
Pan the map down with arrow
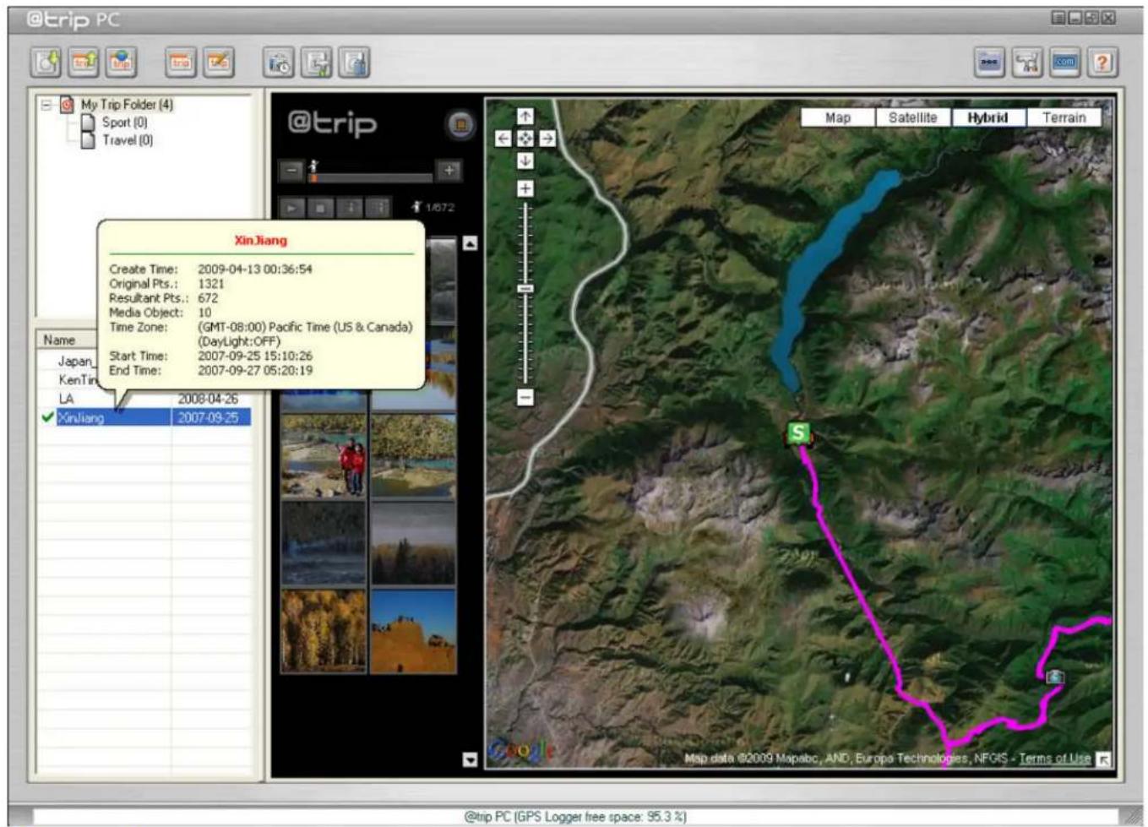pyautogui.click(x=525, y=161)
